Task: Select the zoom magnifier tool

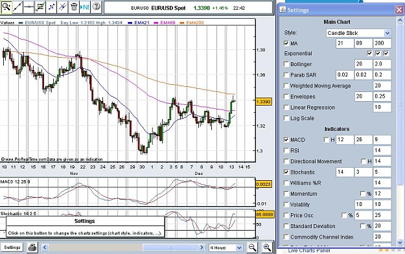Action: [6, 7]
